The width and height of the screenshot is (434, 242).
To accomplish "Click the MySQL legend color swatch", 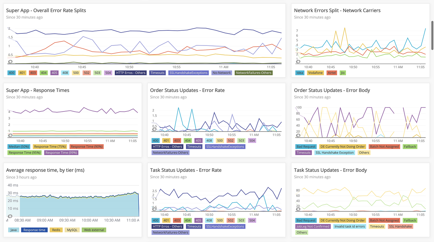I will [72, 230].
